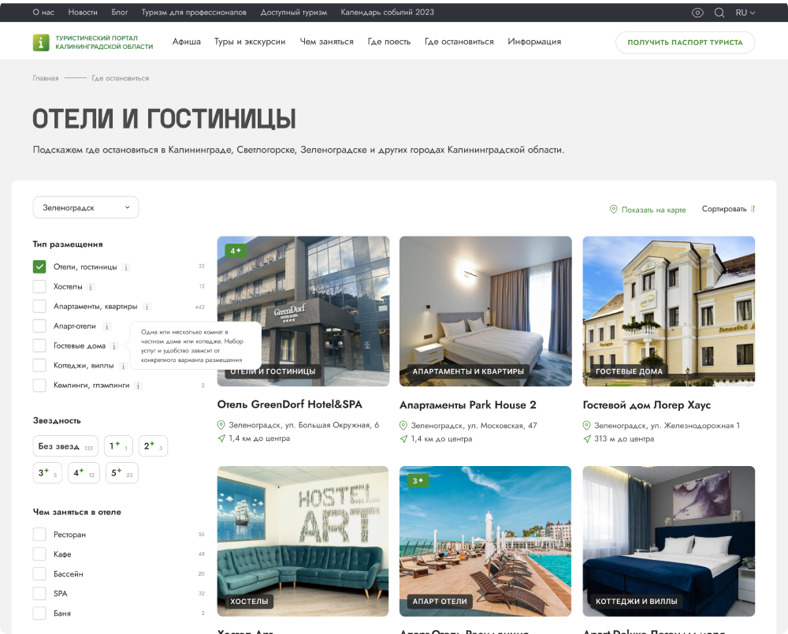Viewport: 788px width, 634px height.
Task: Expand the RU language selector
Action: click(x=745, y=13)
